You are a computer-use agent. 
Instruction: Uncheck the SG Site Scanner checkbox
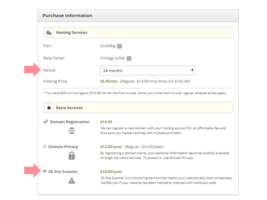coord(45,171)
